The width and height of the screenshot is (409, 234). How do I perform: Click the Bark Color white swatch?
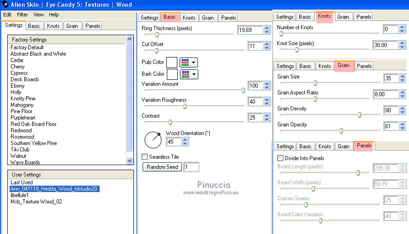pyautogui.click(x=172, y=74)
